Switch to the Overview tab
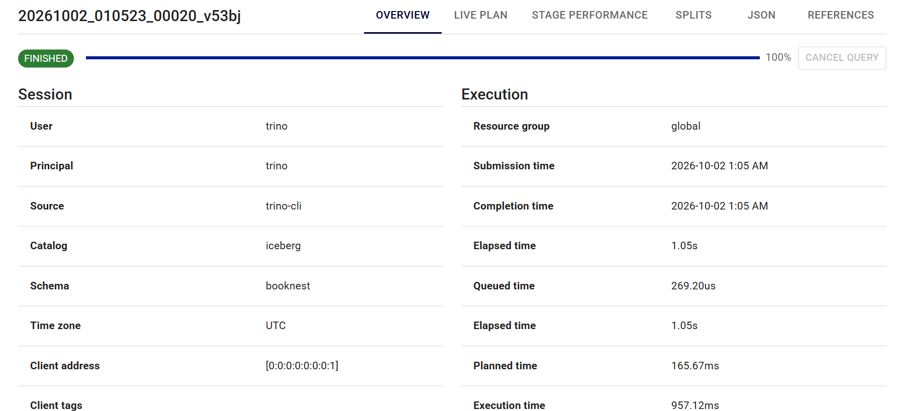 403,15
